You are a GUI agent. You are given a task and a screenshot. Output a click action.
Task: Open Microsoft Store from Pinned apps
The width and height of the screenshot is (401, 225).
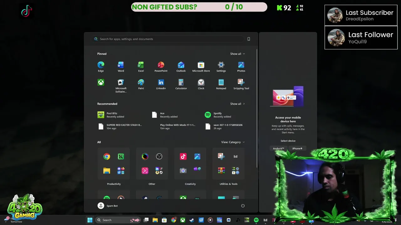(201, 67)
